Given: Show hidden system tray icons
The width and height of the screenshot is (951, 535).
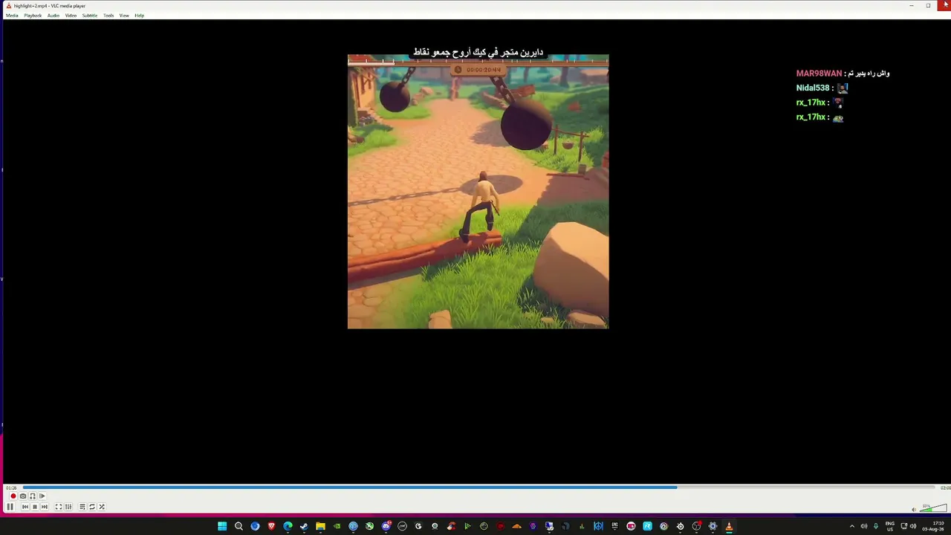Looking at the screenshot, I should click(x=851, y=526).
